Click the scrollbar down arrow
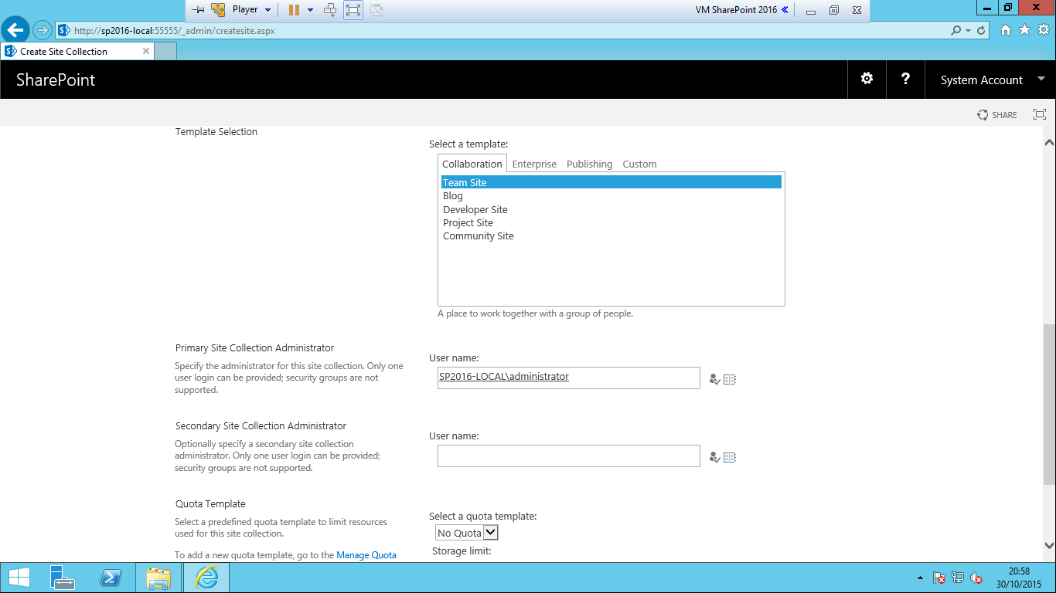This screenshot has width=1056, height=593. point(1049,544)
